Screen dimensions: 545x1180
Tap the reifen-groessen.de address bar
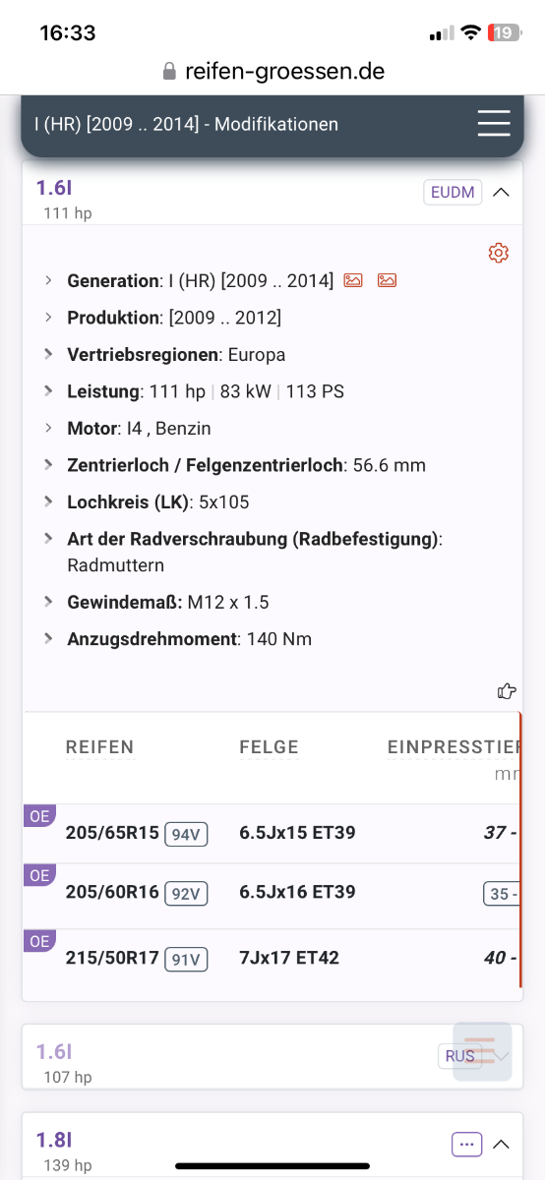click(x=272, y=72)
